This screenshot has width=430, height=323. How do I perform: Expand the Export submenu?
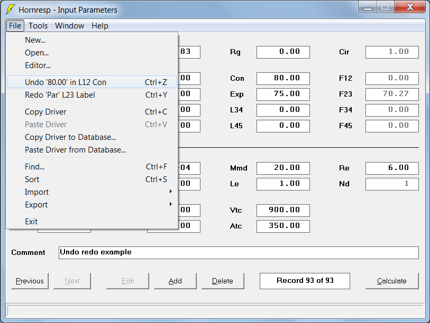[92, 205]
